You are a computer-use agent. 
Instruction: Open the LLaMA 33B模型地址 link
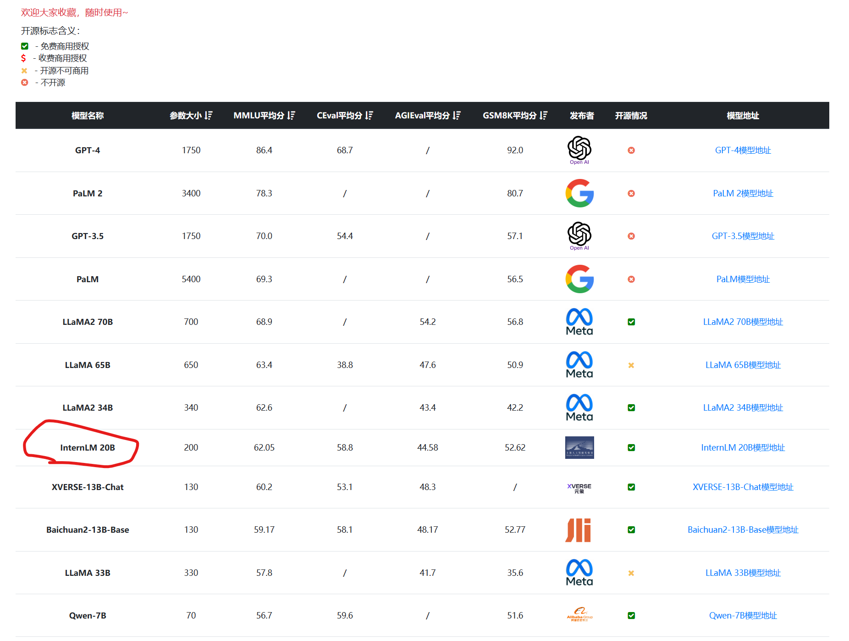point(743,573)
